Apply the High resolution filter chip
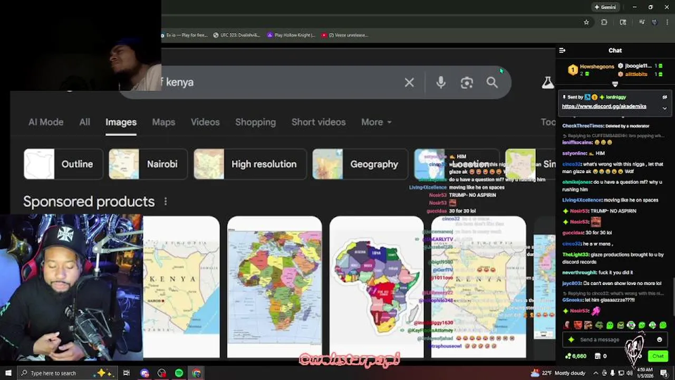The width and height of the screenshot is (675, 380). pos(250,164)
